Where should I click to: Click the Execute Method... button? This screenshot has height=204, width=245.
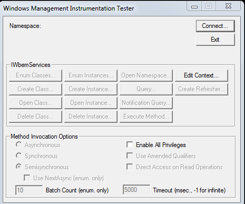[146, 116]
